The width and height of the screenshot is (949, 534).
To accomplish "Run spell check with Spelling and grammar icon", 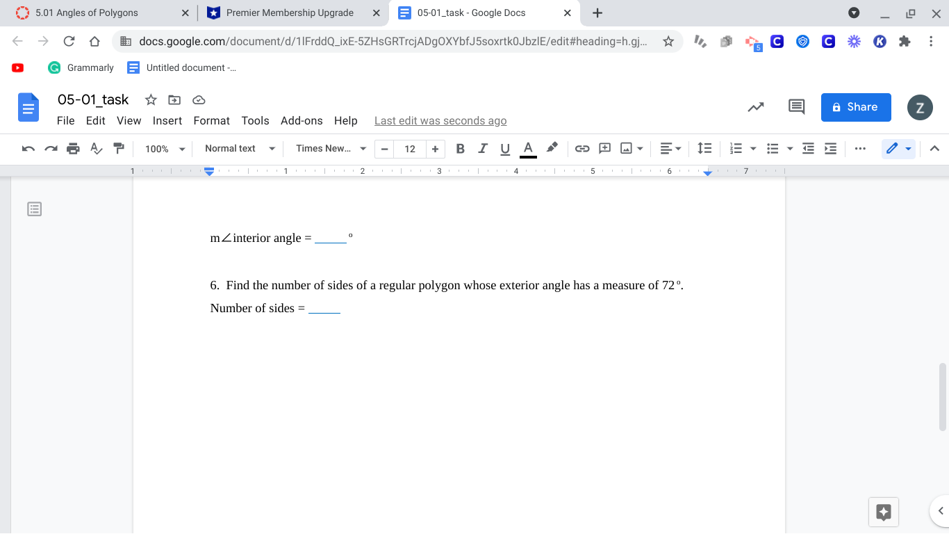I will 96,148.
